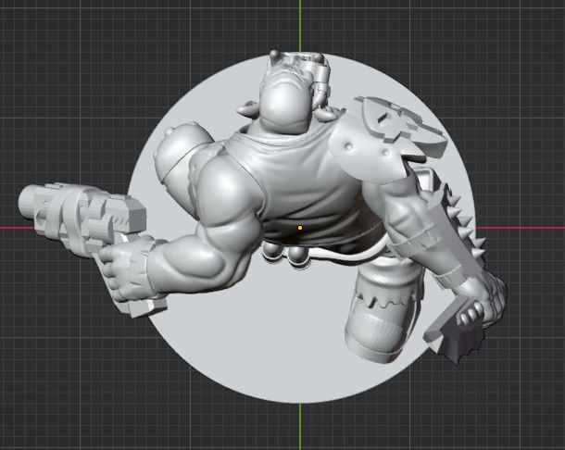Click the red X axis line at left edge
Viewport: 565px width, 450px height.
click(x=11, y=227)
